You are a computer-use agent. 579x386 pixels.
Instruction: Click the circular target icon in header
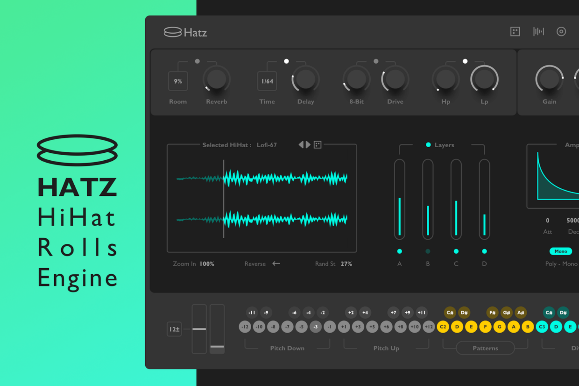point(561,31)
